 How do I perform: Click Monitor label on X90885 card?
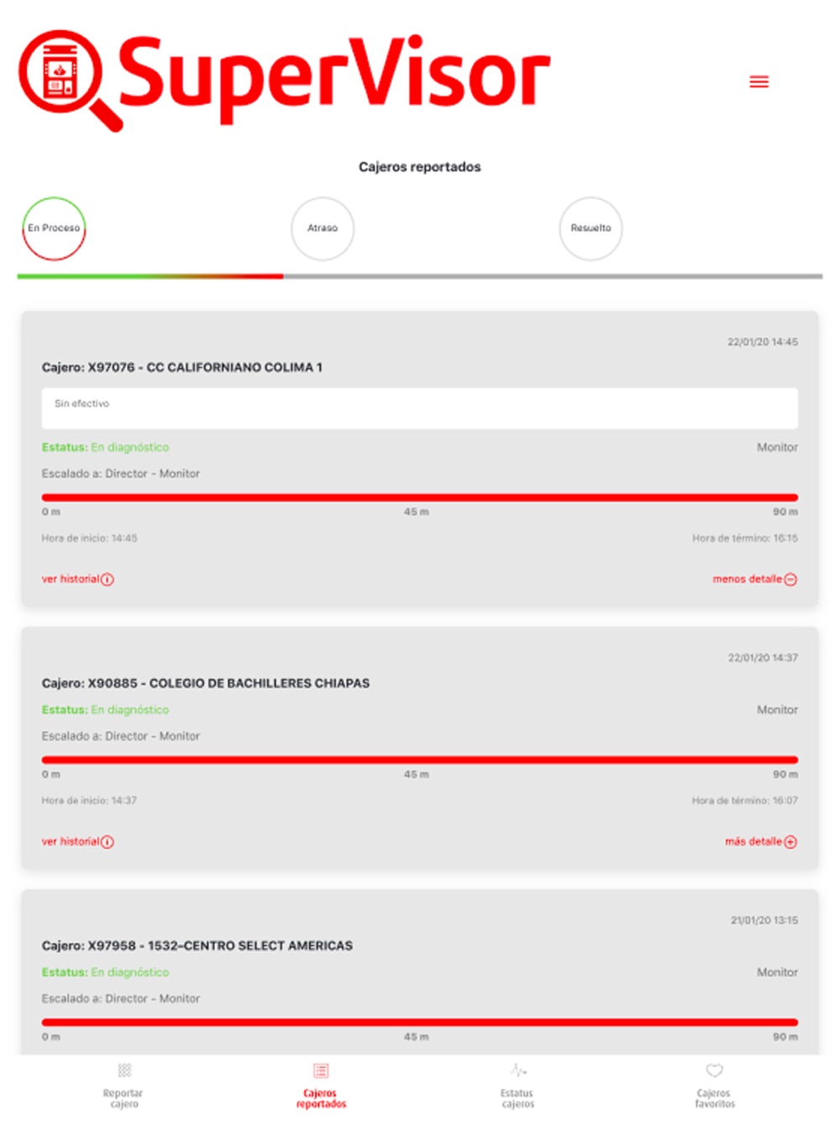click(x=777, y=709)
